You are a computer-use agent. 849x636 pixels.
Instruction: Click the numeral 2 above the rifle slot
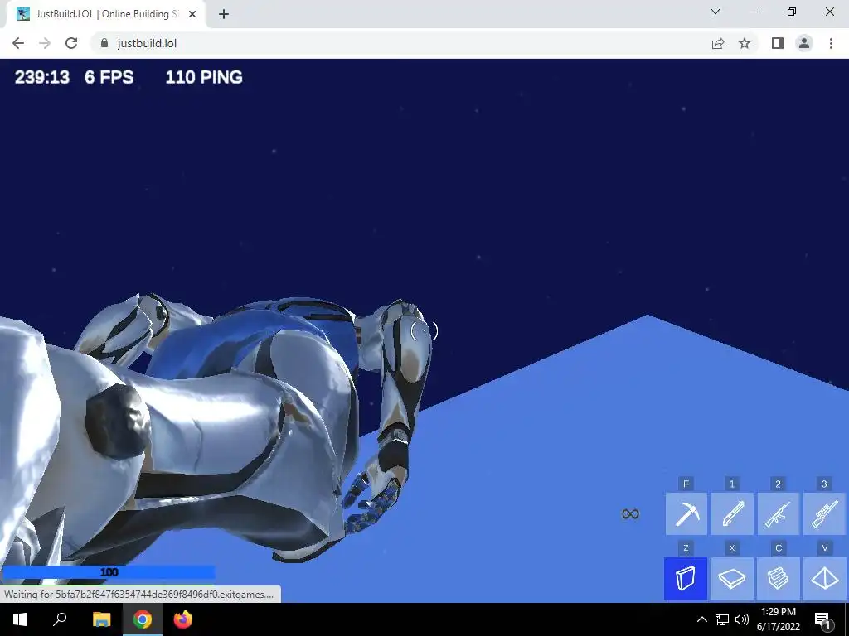[778, 484]
